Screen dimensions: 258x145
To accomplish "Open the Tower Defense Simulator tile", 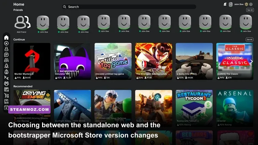I will coord(113,108).
